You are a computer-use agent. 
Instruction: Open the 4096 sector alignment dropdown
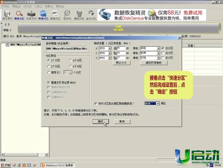pos(158,104)
